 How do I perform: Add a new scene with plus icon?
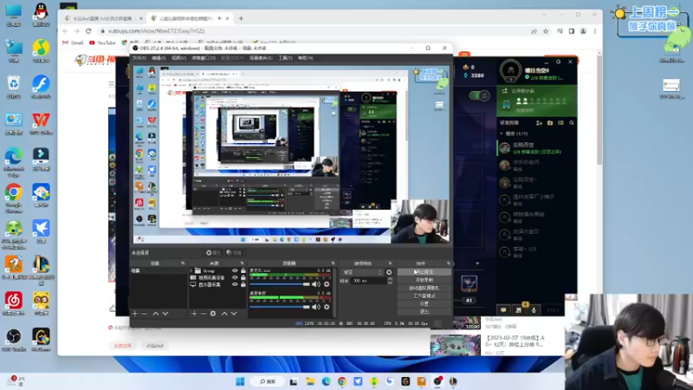[x=135, y=314]
